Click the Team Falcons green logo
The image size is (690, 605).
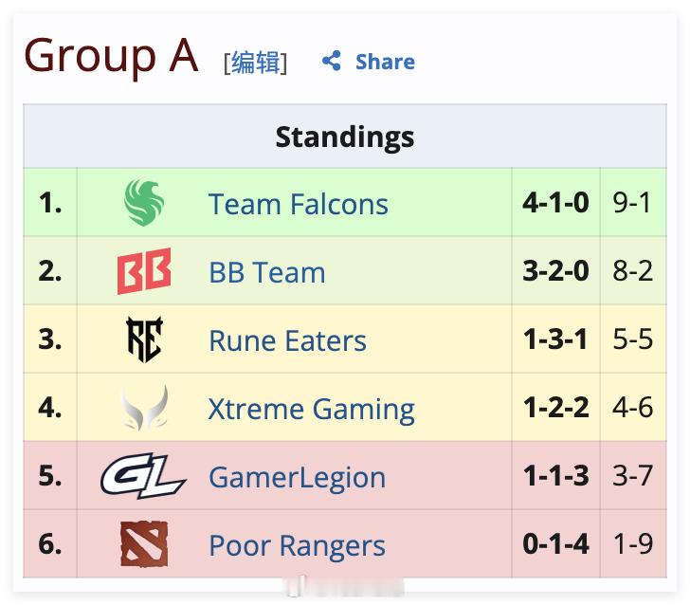click(144, 203)
